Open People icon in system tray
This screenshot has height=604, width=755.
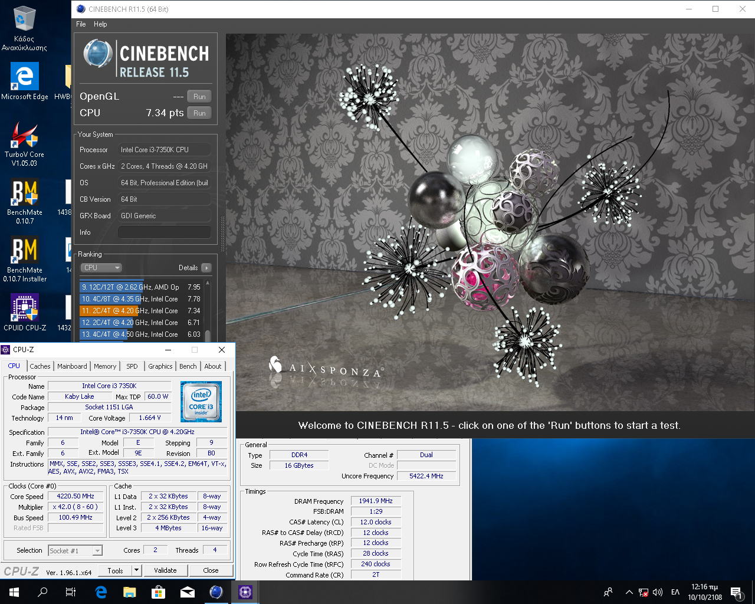(608, 592)
